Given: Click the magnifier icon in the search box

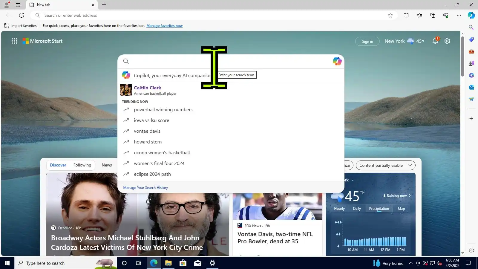Looking at the screenshot, I should [x=126, y=61].
